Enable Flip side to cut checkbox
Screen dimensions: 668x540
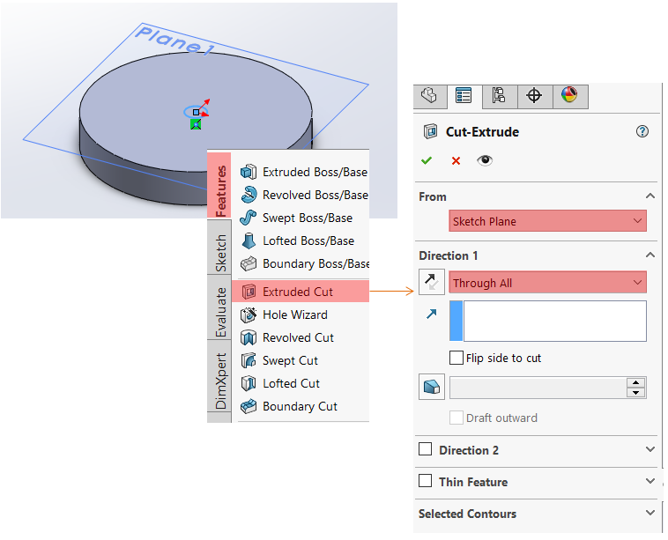(456, 358)
